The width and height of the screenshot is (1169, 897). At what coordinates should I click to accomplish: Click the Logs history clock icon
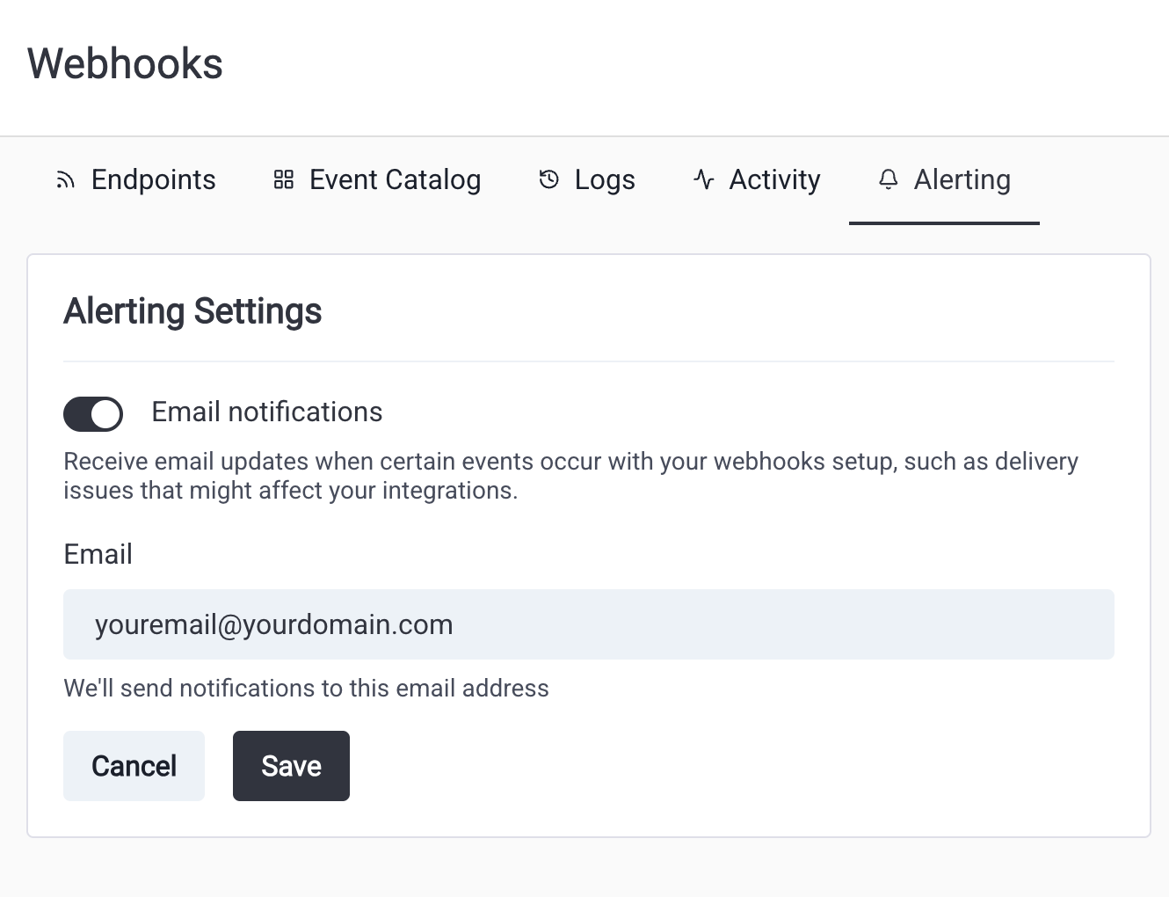548,179
